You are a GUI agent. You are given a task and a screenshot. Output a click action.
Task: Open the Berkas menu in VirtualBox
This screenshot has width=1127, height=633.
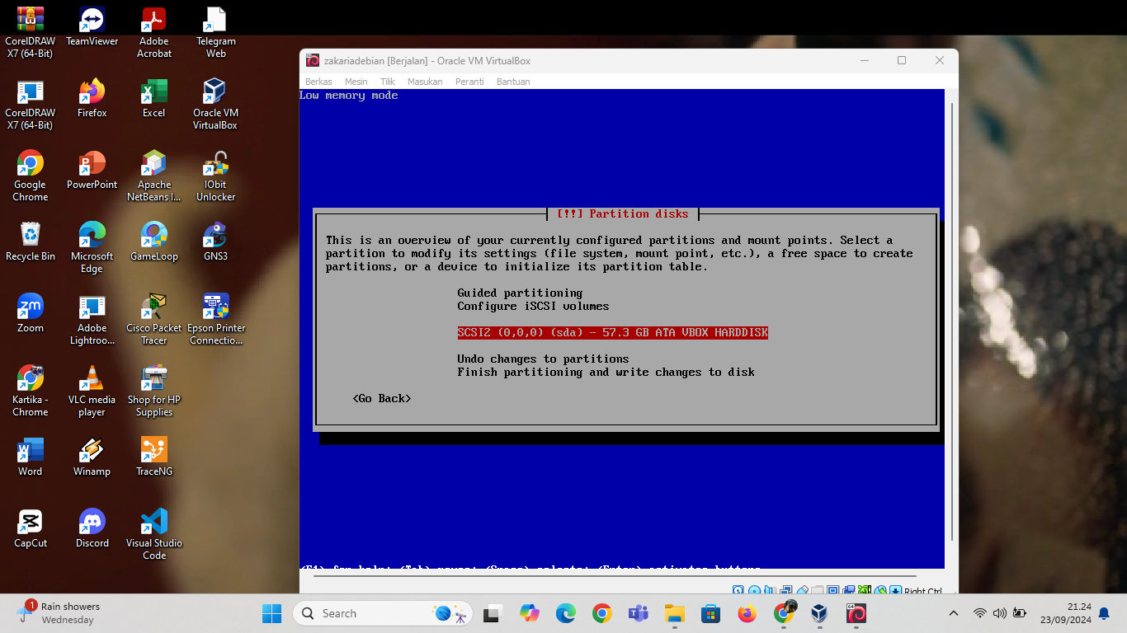coord(318,82)
